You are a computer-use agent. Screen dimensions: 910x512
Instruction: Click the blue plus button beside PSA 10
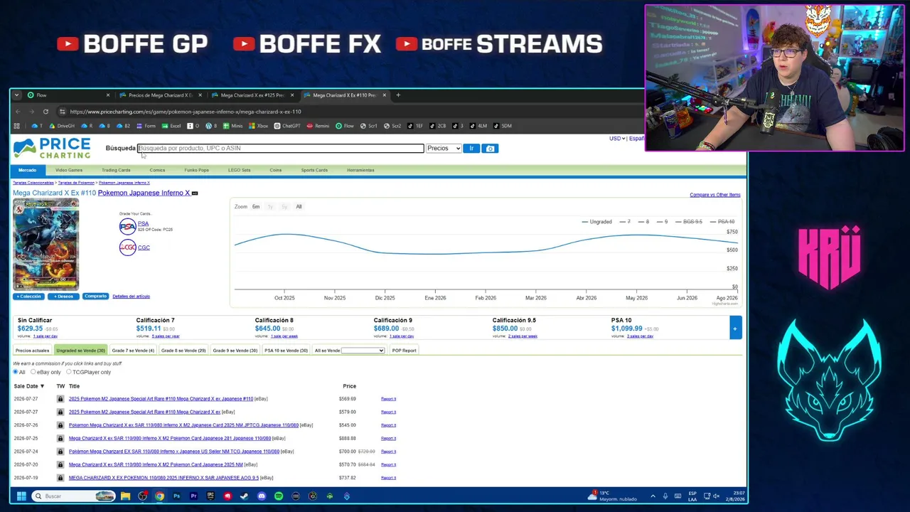[x=735, y=328]
